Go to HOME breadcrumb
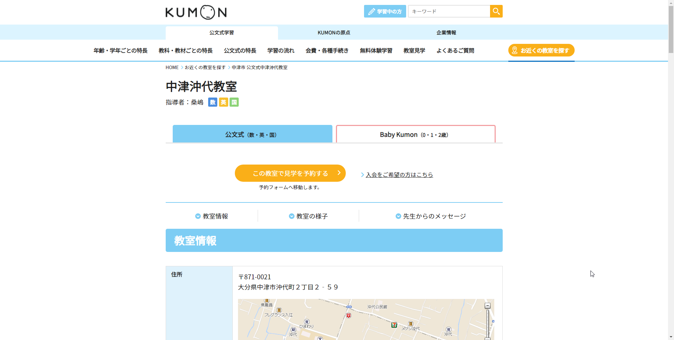 click(172, 67)
